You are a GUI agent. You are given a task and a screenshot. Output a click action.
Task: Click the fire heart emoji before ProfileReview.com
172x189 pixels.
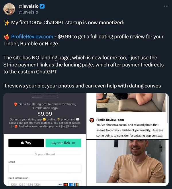point(7,37)
